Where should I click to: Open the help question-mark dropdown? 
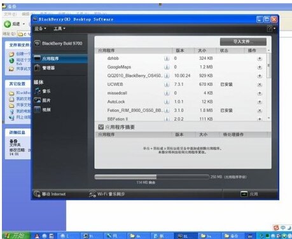point(272,29)
